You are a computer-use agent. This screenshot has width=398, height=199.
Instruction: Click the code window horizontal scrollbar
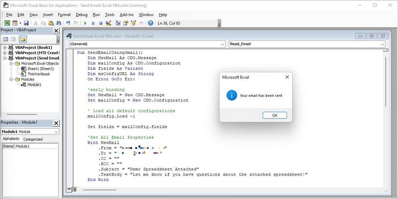pyautogui.click(x=99, y=190)
